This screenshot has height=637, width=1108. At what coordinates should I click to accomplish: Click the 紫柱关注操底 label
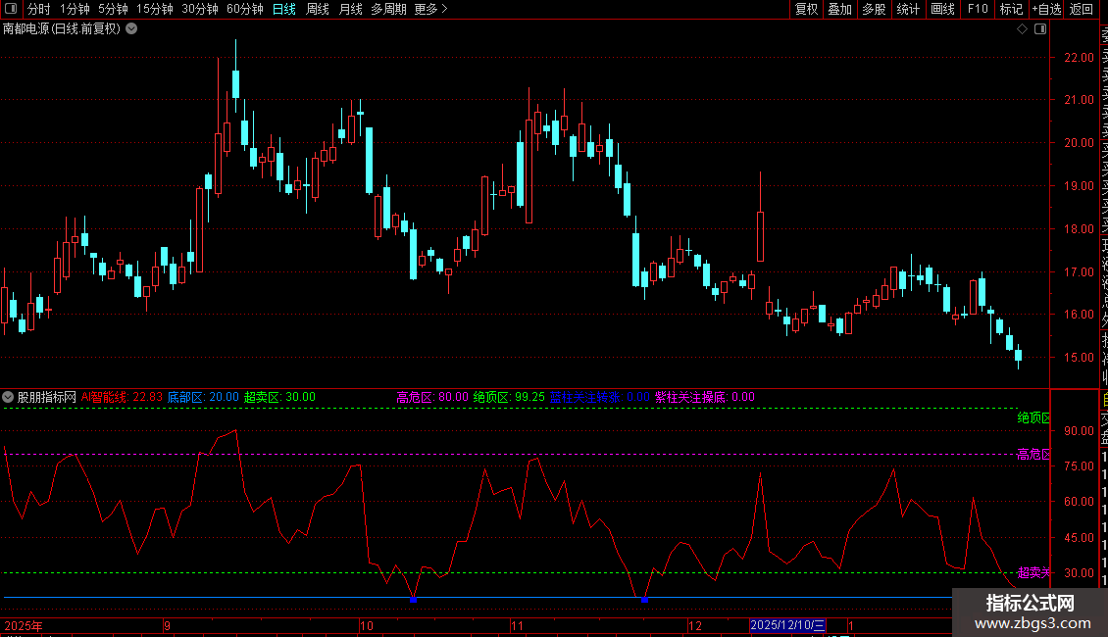coord(705,397)
